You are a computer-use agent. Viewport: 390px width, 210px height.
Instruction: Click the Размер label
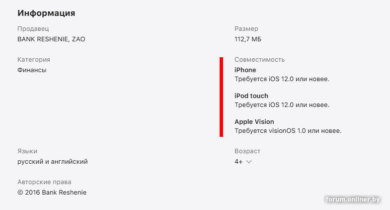(246, 29)
